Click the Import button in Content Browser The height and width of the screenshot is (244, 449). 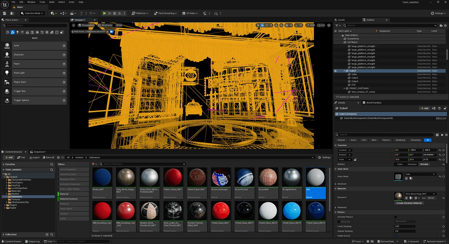click(x=35, y=157)
